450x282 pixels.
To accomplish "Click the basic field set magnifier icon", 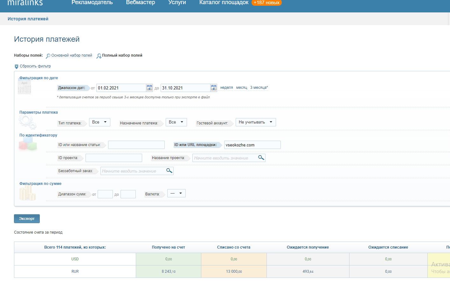I will click(48, 56).
